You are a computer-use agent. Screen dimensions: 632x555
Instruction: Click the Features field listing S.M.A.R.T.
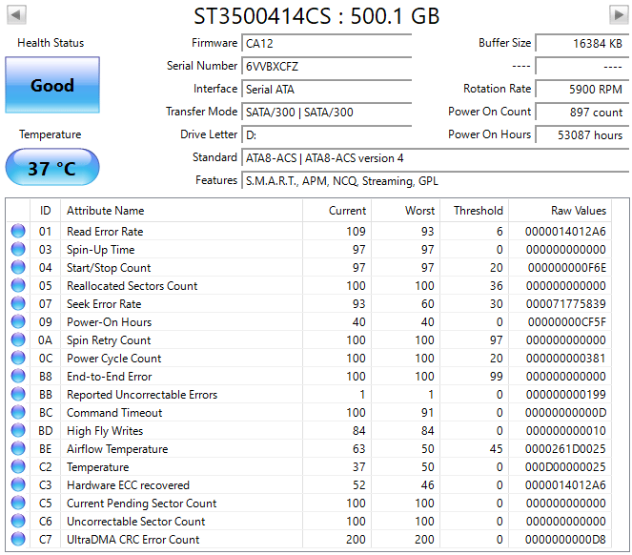click(436, 181)
